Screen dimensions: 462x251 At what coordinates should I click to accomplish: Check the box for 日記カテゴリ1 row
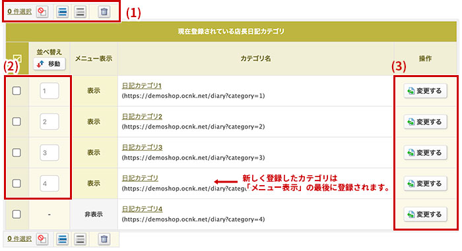click(16, 91)
